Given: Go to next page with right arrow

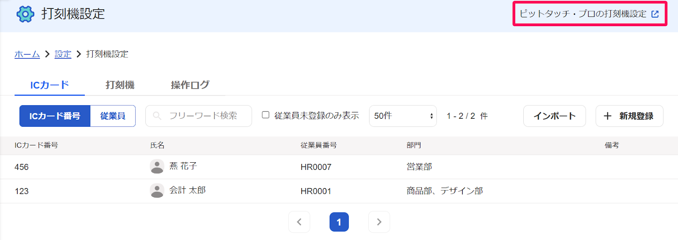Looking at the screenshot, I should point(379,222).
